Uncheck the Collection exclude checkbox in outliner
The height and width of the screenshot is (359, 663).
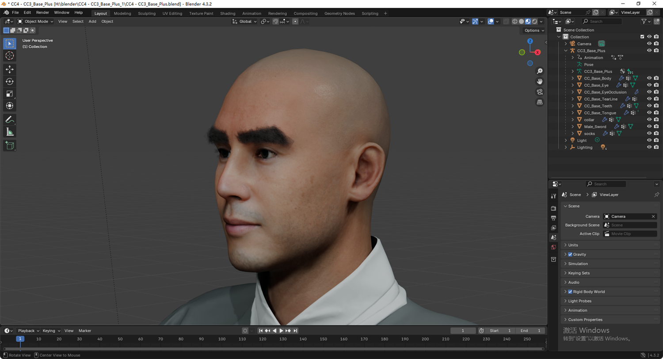(642, 37)
